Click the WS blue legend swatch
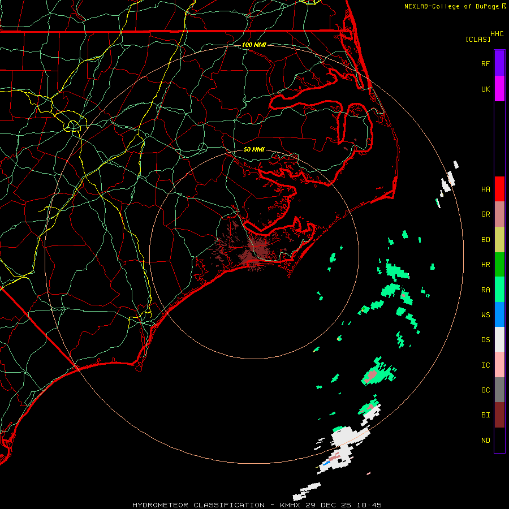Screen dimensions: 509x509 pos(499,314)
